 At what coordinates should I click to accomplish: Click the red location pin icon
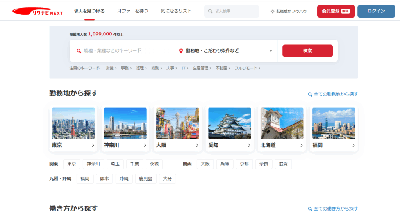[x=181, y=51]
